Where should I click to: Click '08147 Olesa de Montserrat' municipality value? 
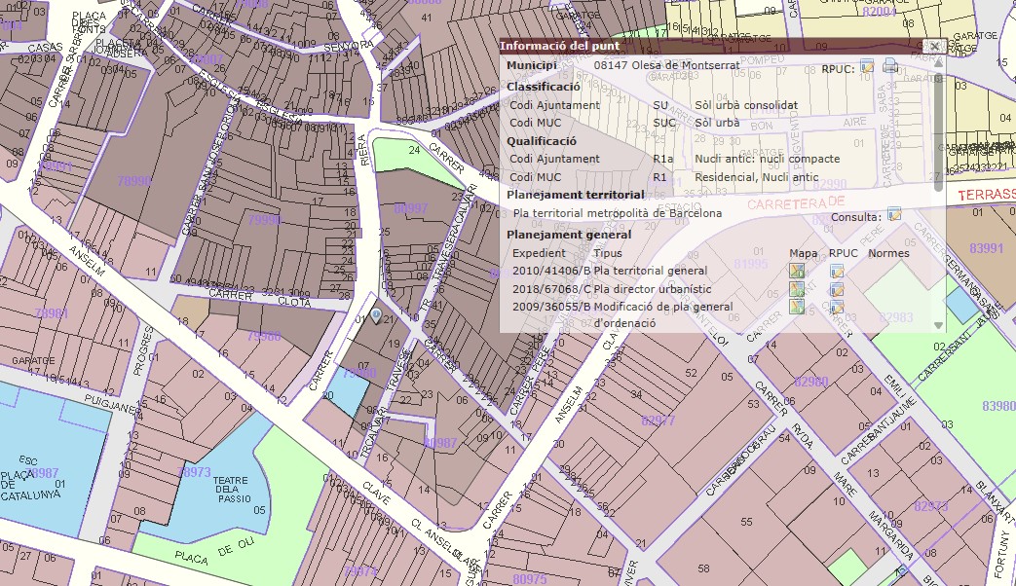[x=666, y=65]
